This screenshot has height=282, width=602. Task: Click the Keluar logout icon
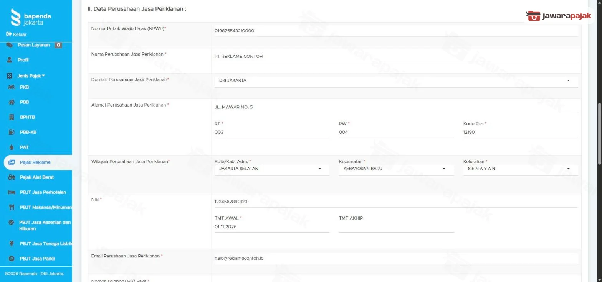(9, 34)
